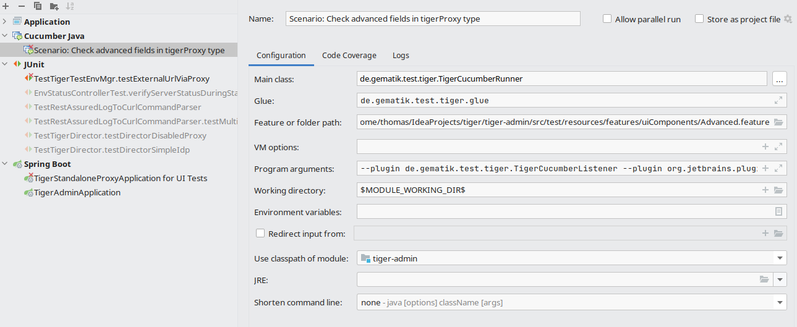Click the Spring Boot category icon
This screenshot has width=797, height=327.
tap(17, 164)
